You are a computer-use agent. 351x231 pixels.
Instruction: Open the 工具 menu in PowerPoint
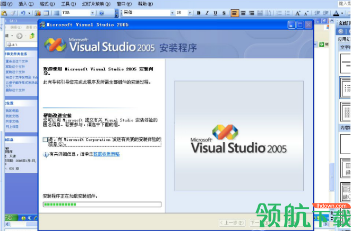(69, 4)
